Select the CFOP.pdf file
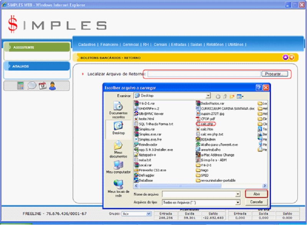The image size is (307, 225). coord(206,119)
